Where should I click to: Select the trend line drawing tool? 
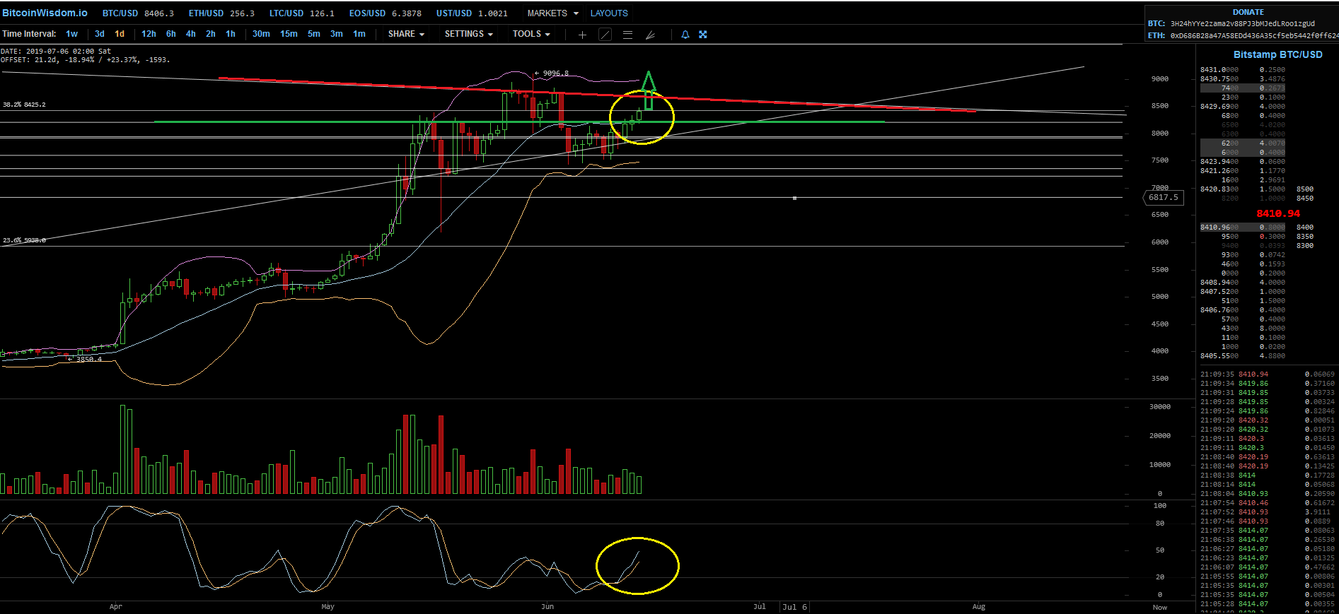click(x=605, y=35)
